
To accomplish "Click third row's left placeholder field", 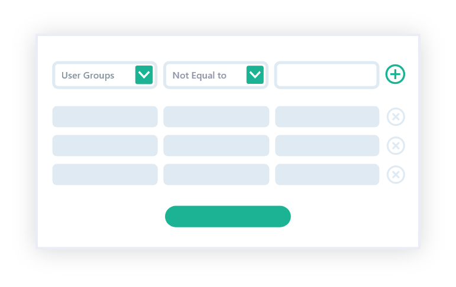I will (105, 174).
